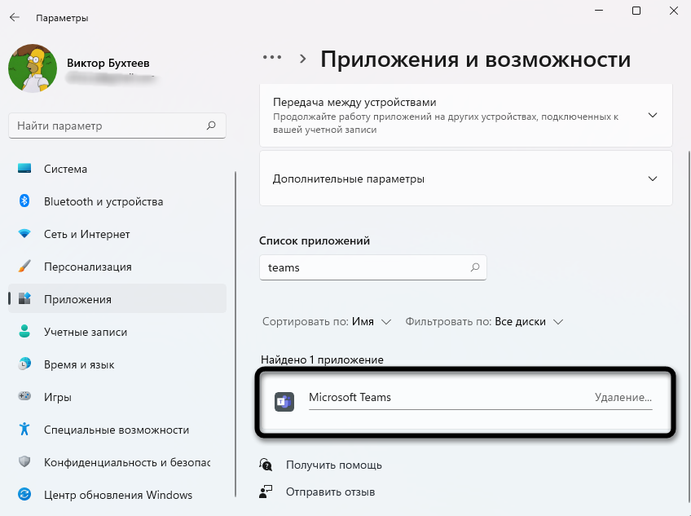Open "Конфиденциальность и безопасность" section
The image size is (691, 516).
coord(117,463)
